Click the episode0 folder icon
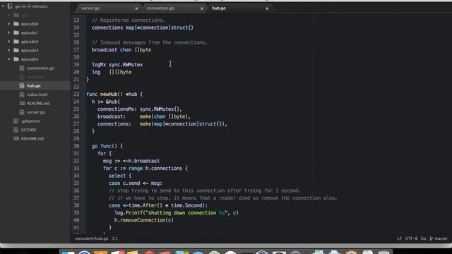This screenshot has height=254, width=452. click(16, 24)
